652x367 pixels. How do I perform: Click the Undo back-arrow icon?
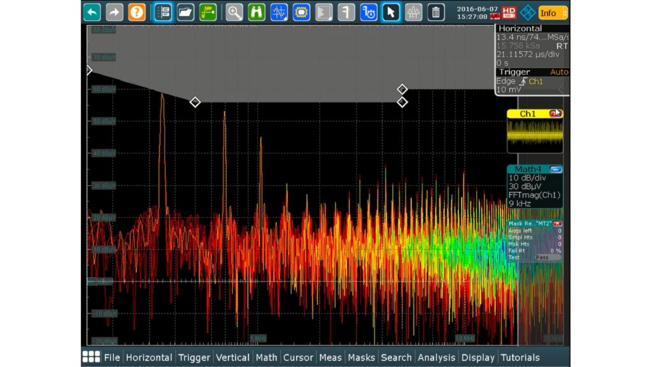[92, 13]
